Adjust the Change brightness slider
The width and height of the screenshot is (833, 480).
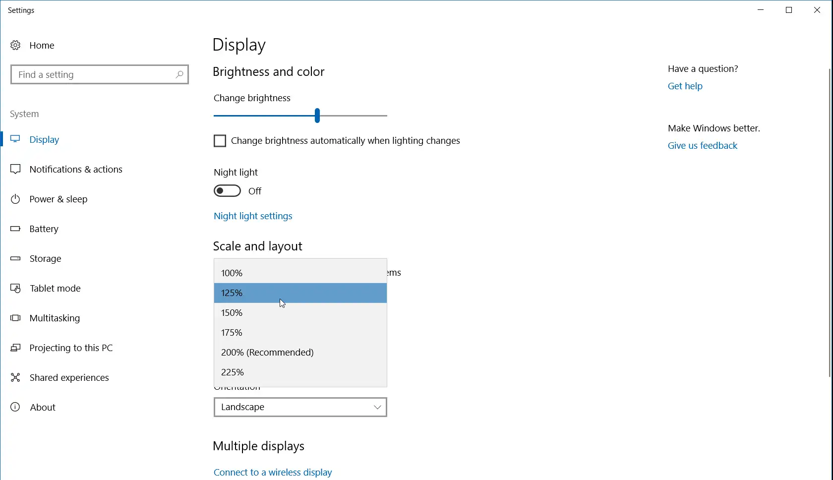tap(317, 116)
